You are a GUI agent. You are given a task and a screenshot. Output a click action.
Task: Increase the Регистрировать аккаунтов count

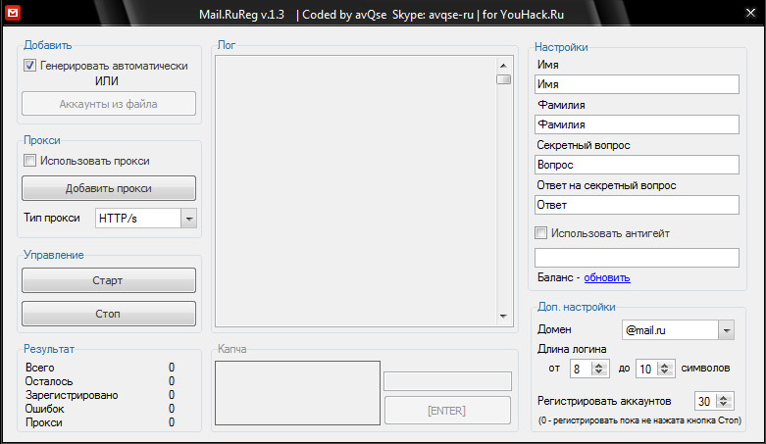coord(724,397)
